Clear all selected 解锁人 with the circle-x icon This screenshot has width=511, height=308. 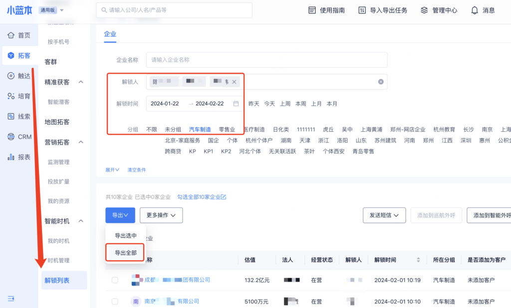pyautogui.click(x=381, y=82)
